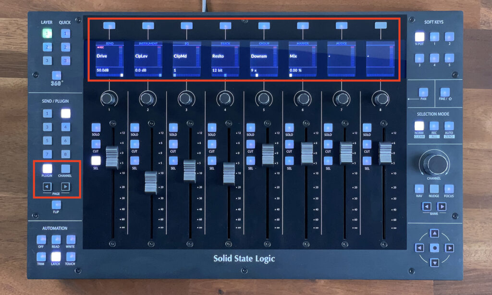Click the V-Pot knob numbered 3
Image resolution: width=492 pixels, height=295 pixels.
click(x=186, y=98)
